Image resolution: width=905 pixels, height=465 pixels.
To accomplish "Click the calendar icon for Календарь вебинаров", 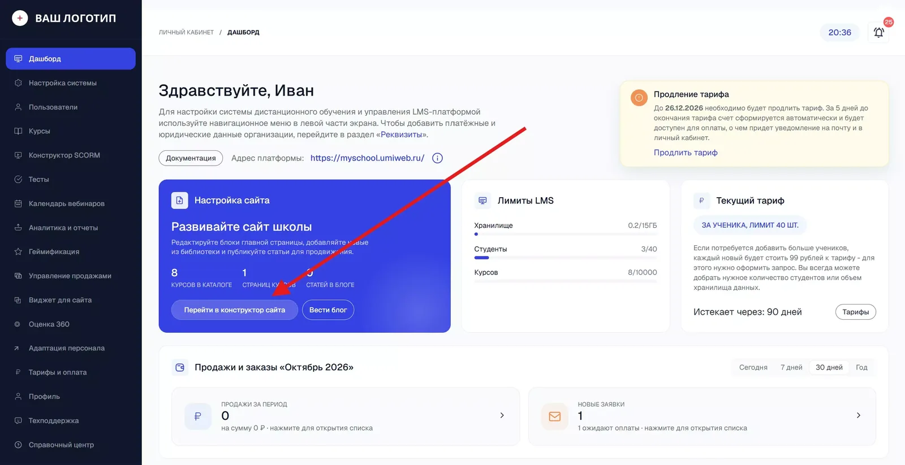I will [18, 203].
